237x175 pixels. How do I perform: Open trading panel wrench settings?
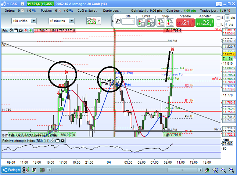click(118, 21)
